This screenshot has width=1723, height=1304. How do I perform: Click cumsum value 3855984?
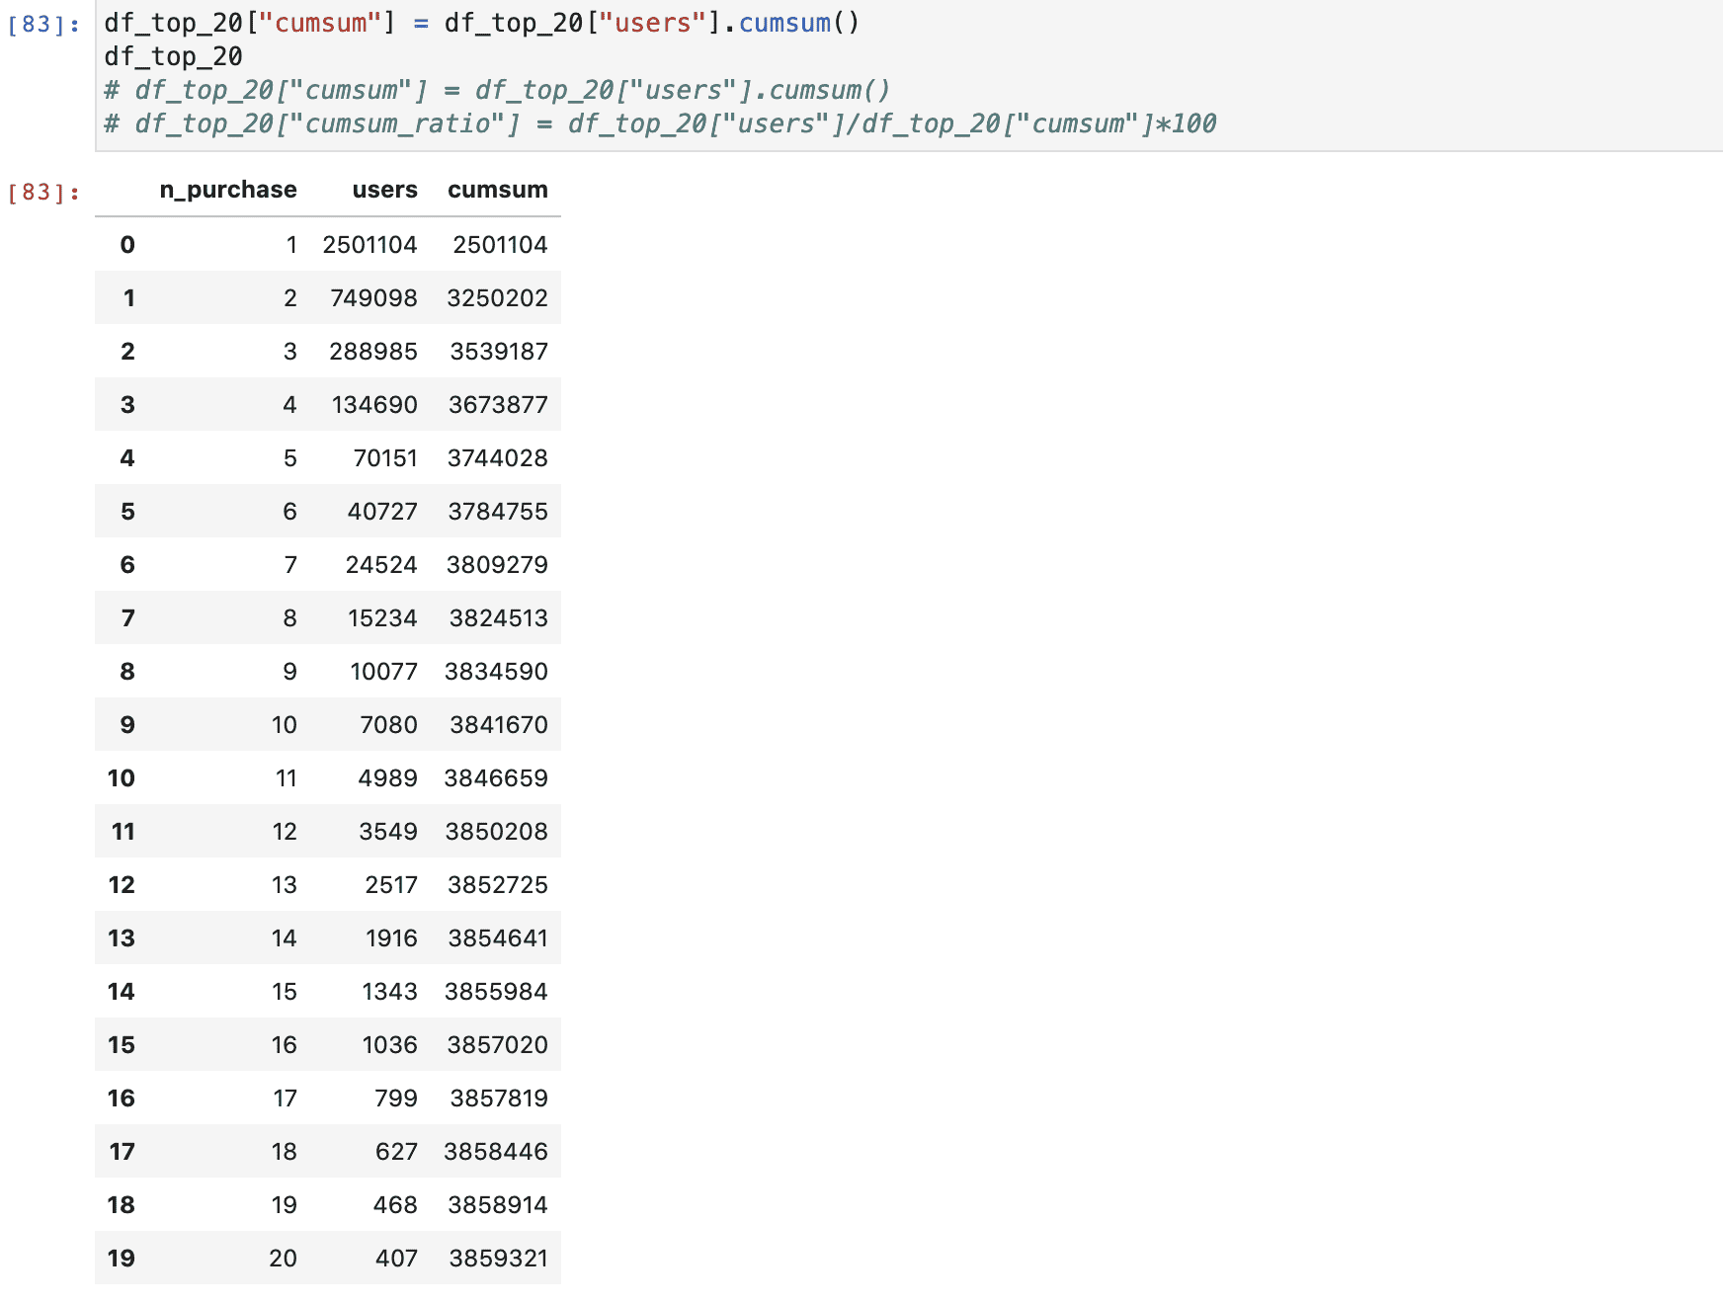click(x=497, y=992)
